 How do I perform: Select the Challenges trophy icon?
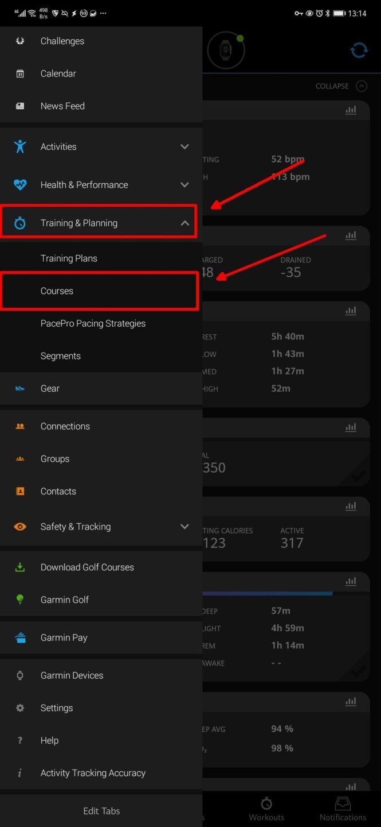pyautogui.click(x=19, y=41)
